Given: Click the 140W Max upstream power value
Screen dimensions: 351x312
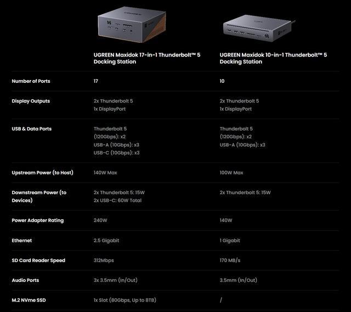Looking at the screenshot, I should click(x=106, y=173).
